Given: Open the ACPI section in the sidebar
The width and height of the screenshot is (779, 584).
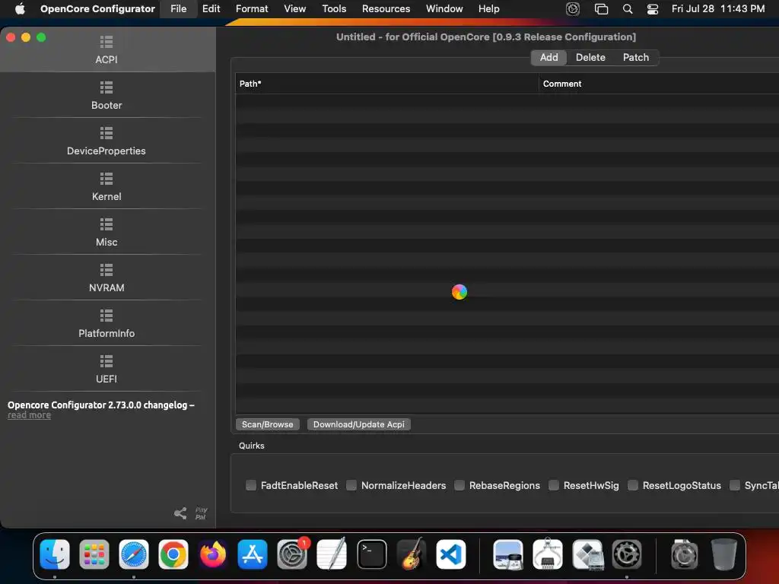Looking at the screenshot, I should [x=107, y=49].
